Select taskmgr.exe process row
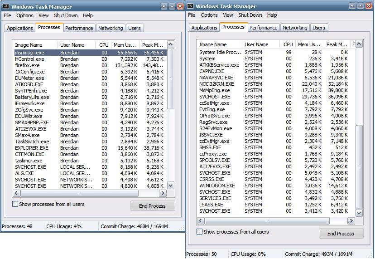Viewport: 375px width, 259px height. point(90,161)
